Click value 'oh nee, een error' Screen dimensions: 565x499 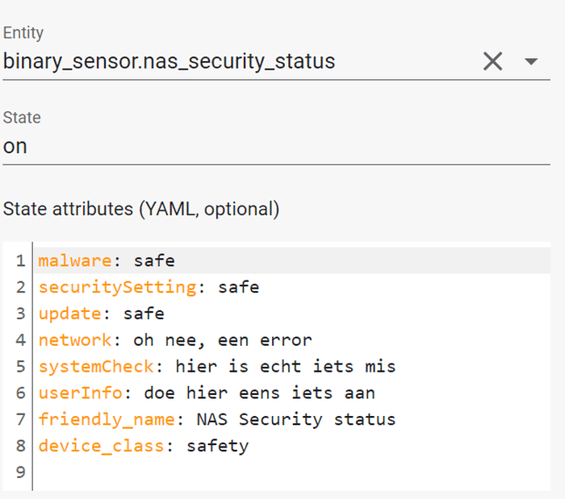pyautogui.click(x=223, y=340)
